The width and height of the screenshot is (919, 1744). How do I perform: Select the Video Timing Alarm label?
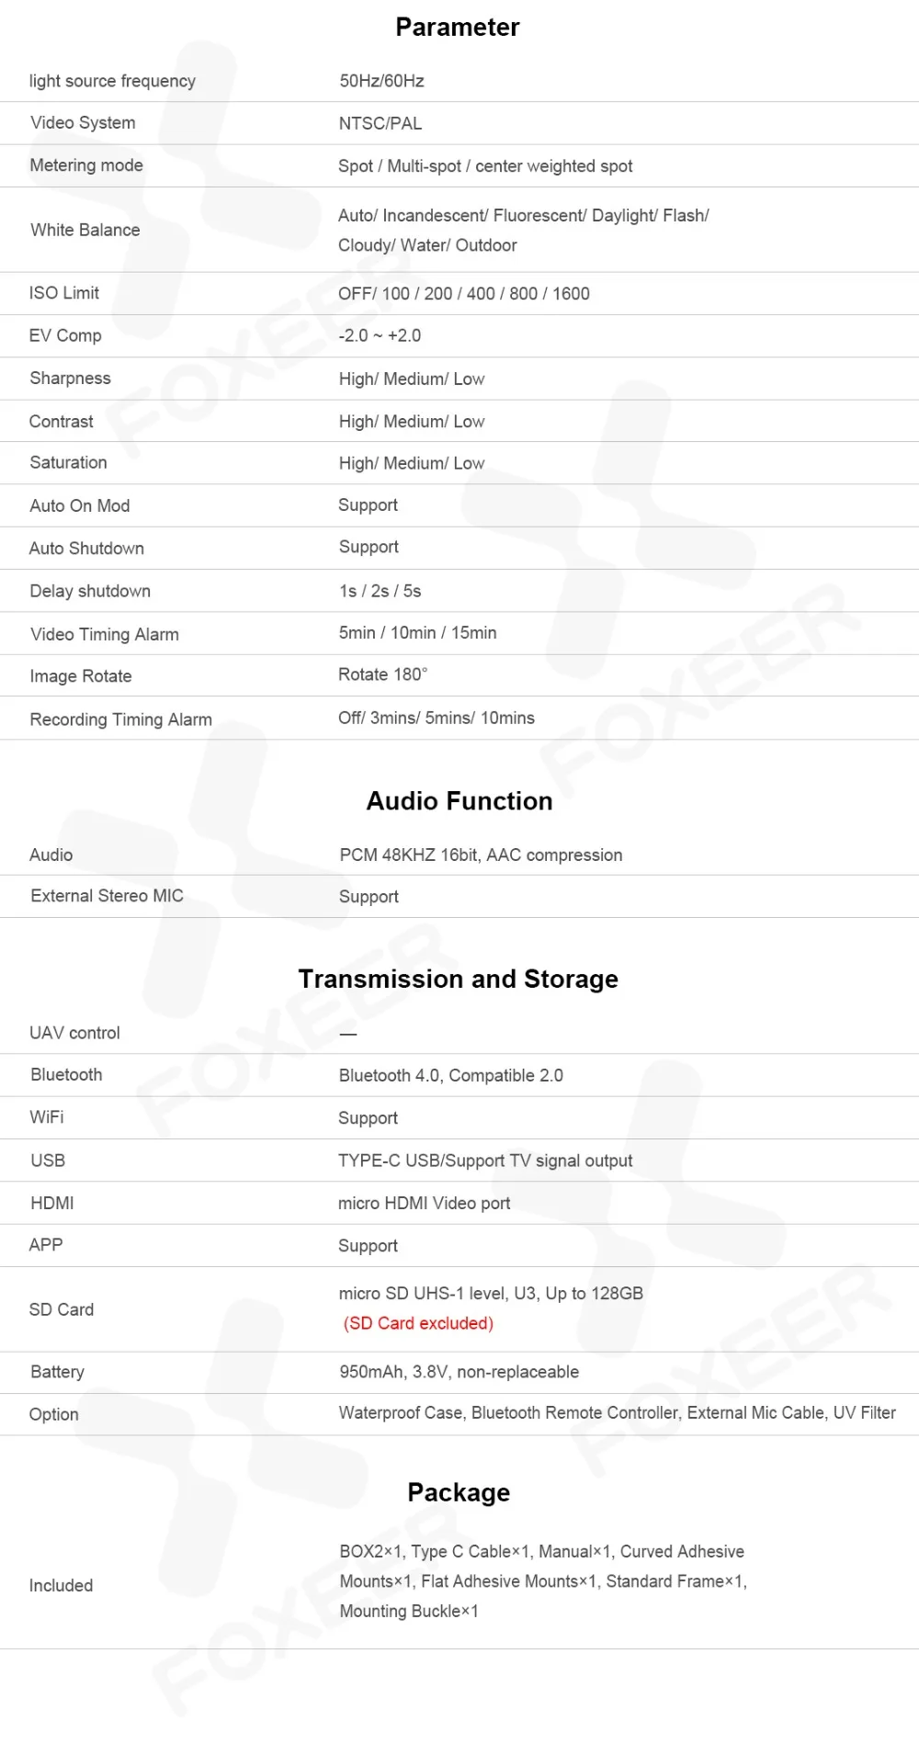[105, 634]
